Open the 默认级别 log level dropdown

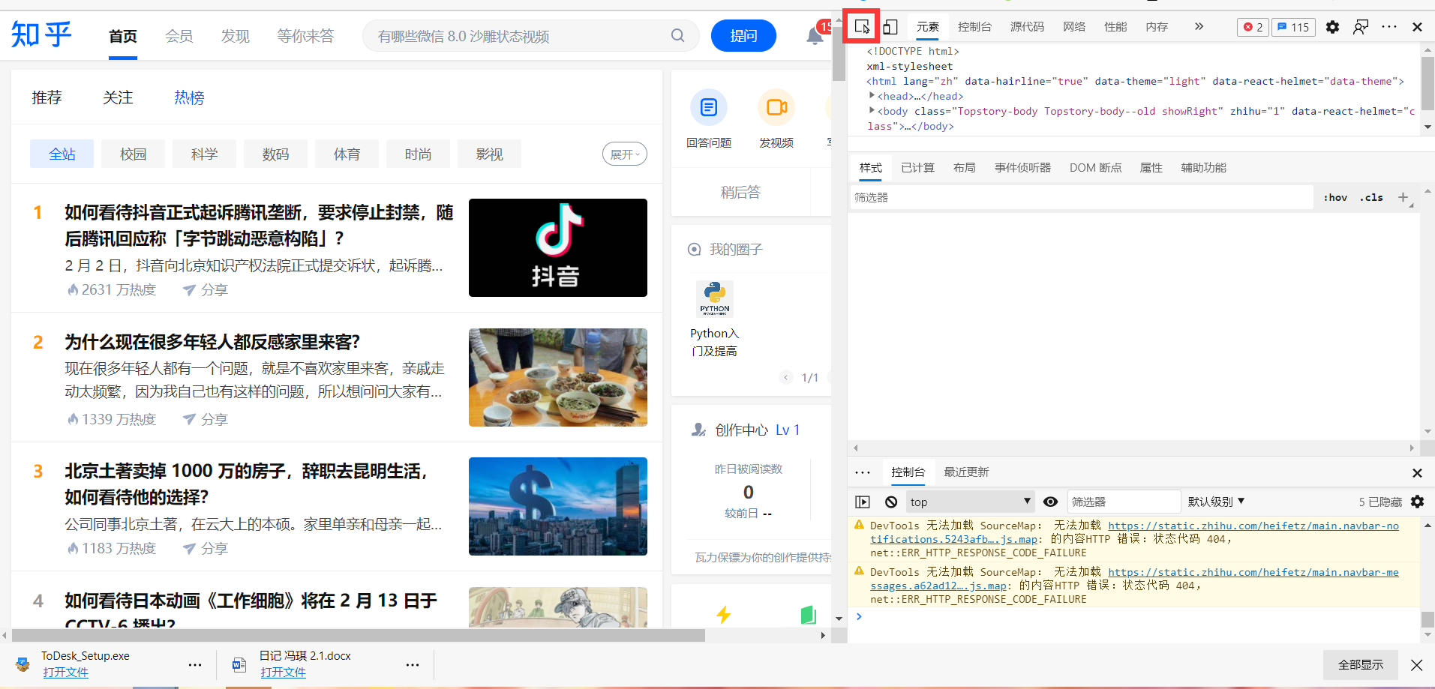click(1216, 502)
